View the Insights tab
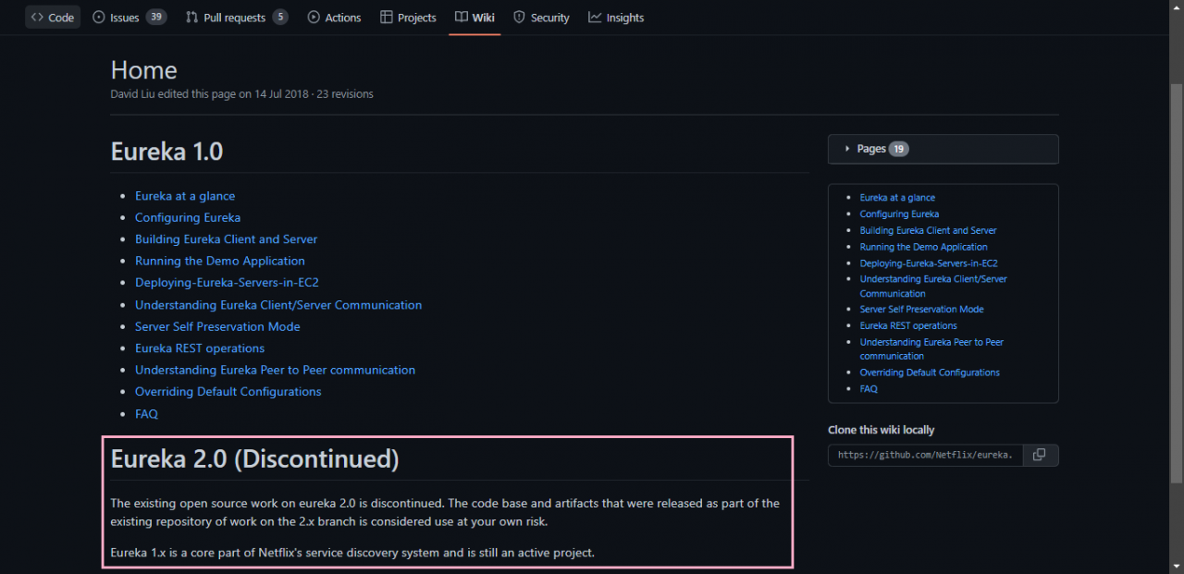Viewport: 1184px width, 574px height. pyautogui.click(x=616, y=18)
